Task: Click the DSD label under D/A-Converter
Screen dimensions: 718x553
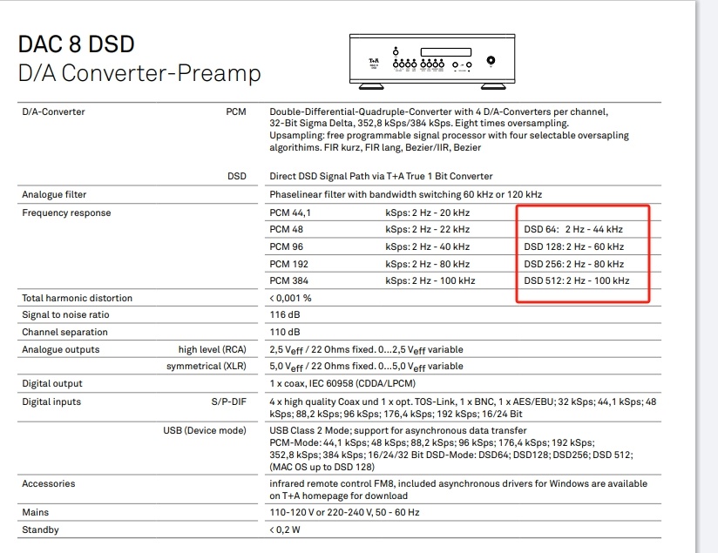Action: 237,176
